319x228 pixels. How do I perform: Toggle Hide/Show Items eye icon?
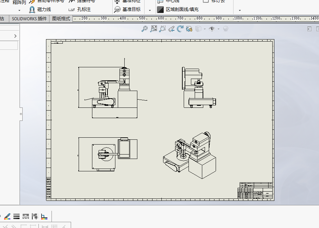coord(212,29)
